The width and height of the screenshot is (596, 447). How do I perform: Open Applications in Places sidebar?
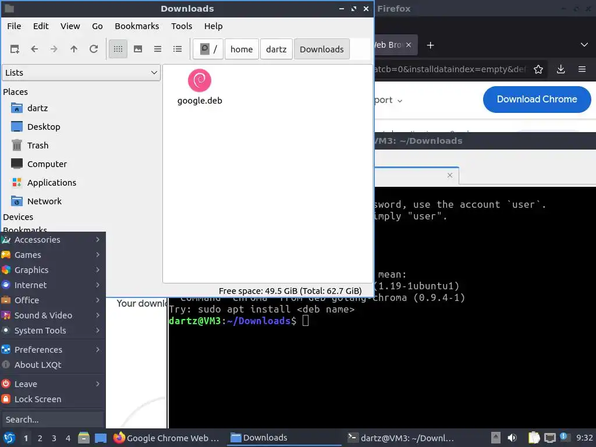[51, 182]
